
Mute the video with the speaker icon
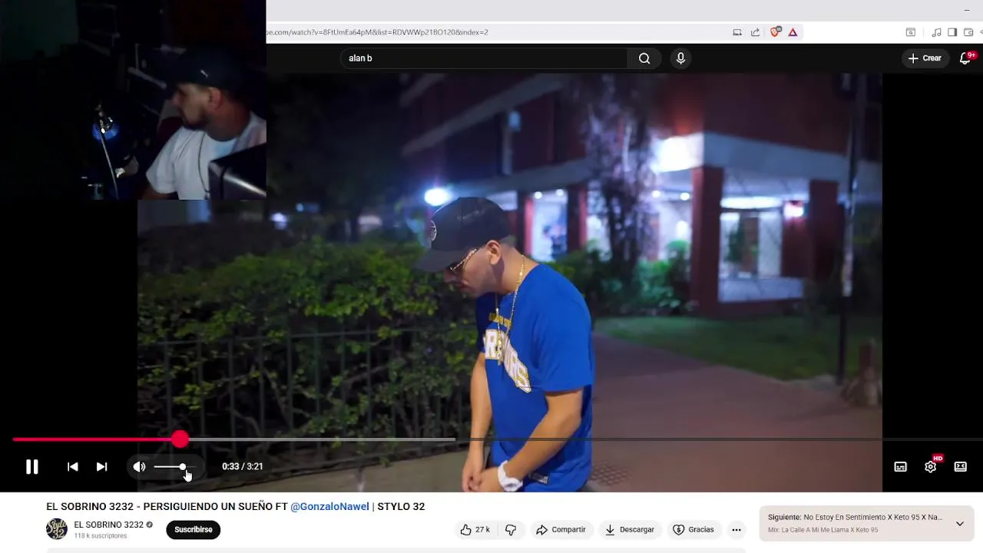[x=139, y=466]
